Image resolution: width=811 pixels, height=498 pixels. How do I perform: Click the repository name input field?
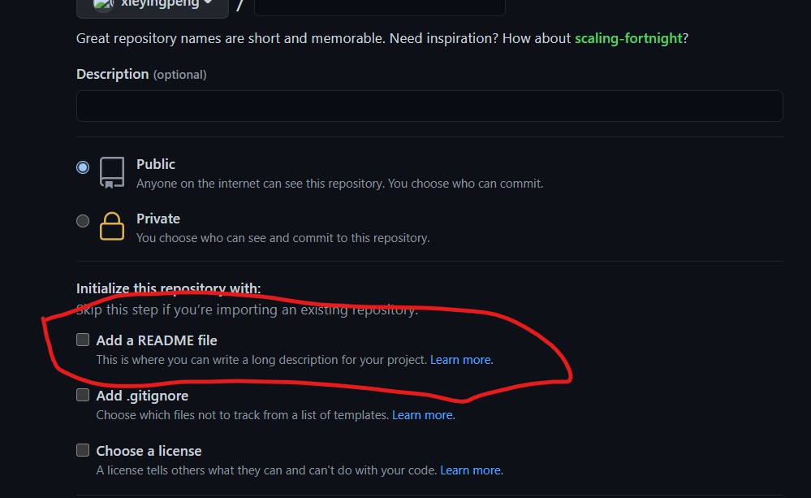pyautogui.click(x=380, y=6)
